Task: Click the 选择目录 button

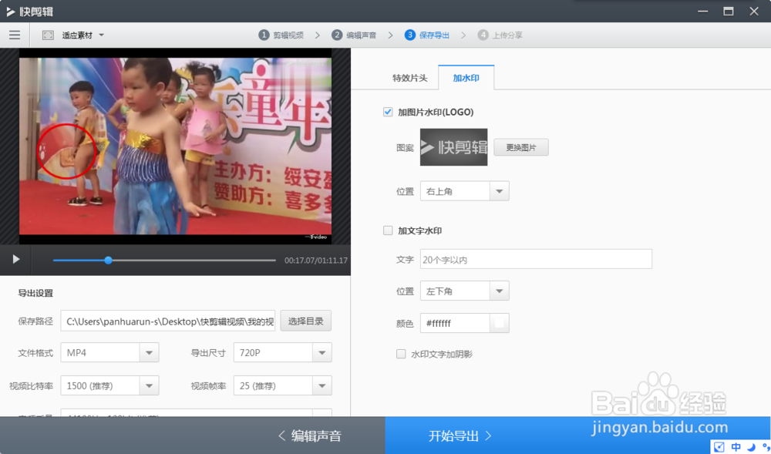Action: [x=305, y=321]
